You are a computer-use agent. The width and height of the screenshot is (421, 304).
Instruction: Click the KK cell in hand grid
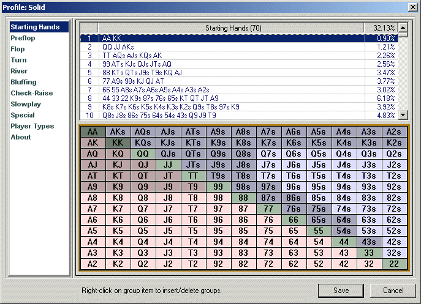pos(118,143)
